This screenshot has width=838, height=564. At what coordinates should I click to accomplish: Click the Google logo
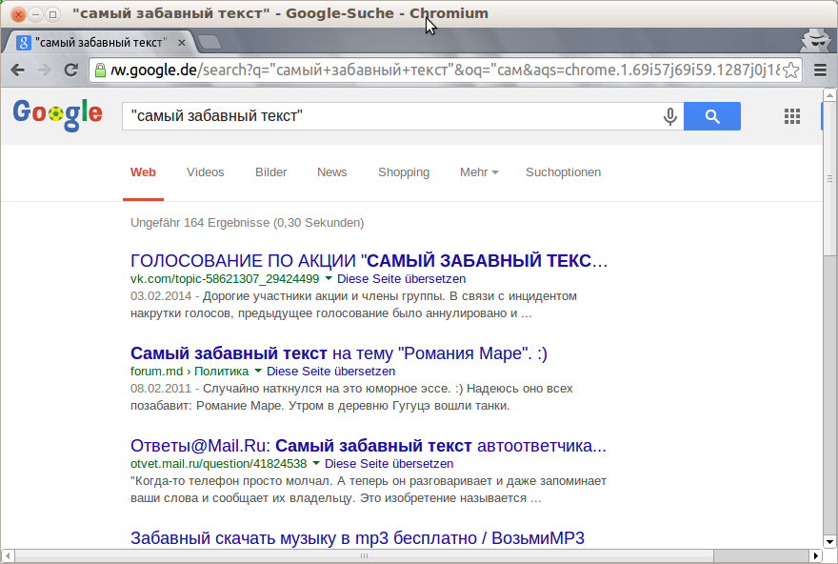(57, 114)
